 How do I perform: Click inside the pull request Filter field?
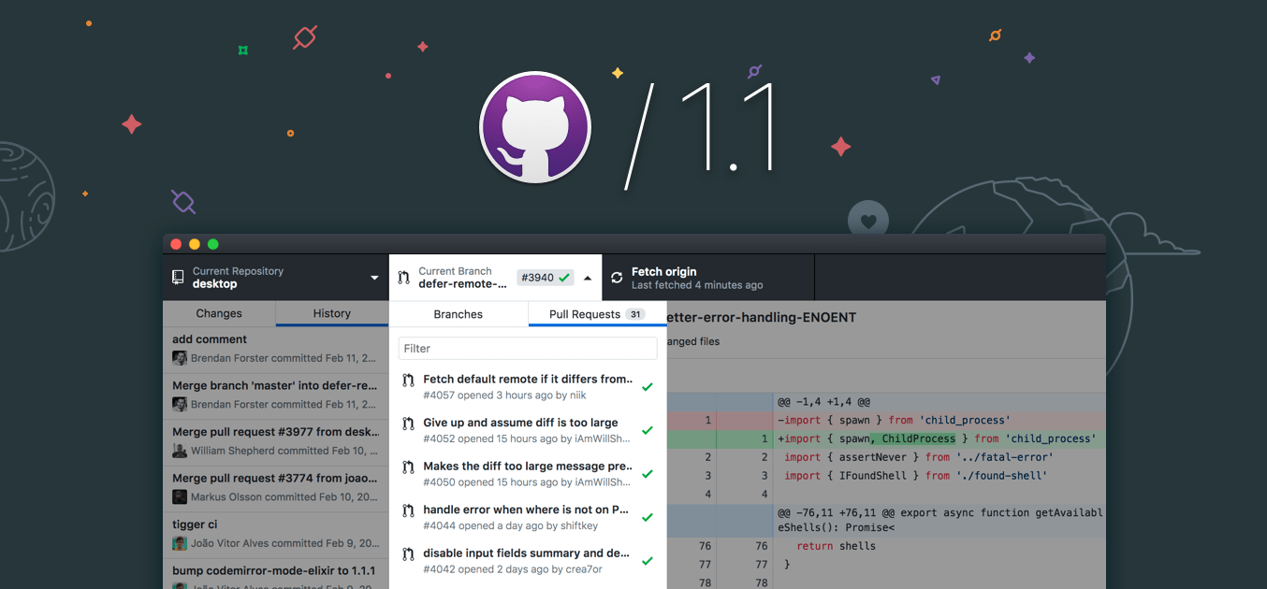(528, 347)
